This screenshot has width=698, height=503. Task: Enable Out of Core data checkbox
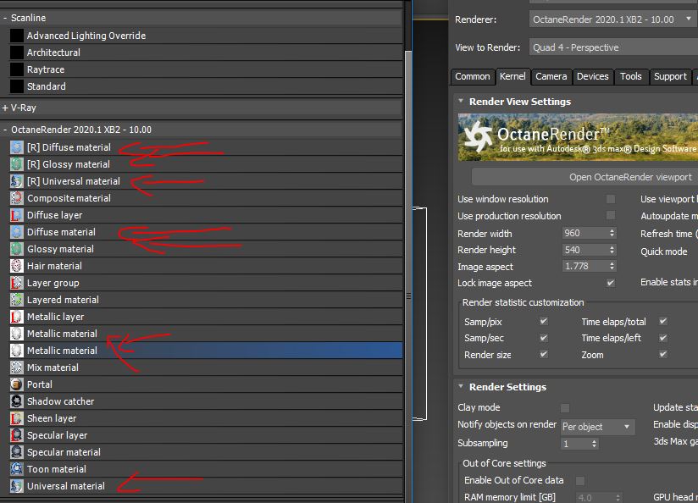tap(580, 481)
